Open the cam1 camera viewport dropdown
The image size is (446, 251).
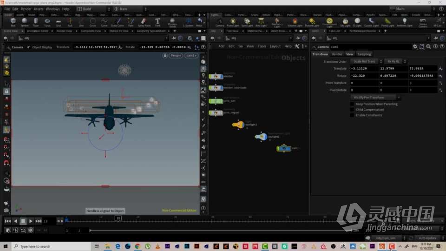click(x=191, y=55)
